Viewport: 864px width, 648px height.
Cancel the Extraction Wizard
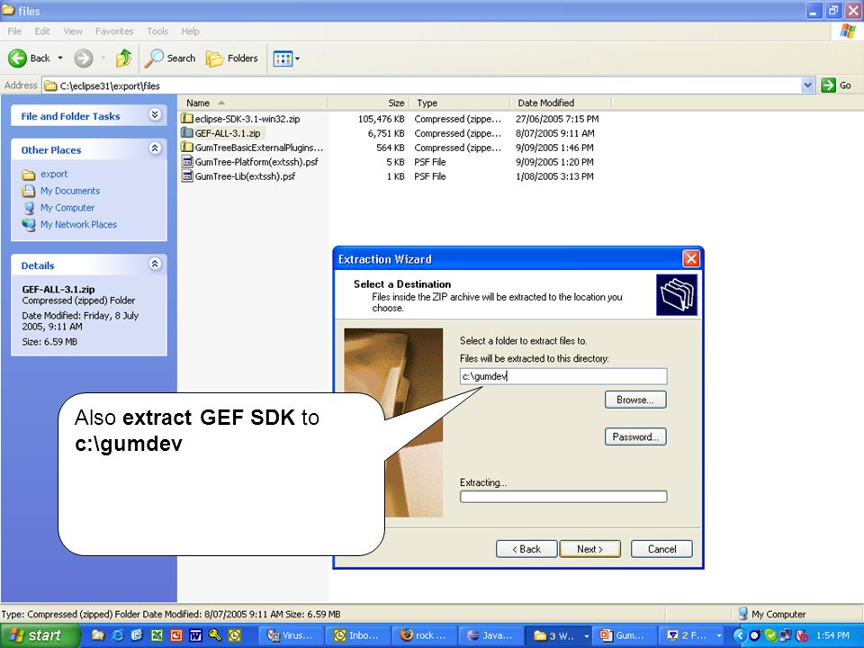(661, 549)
